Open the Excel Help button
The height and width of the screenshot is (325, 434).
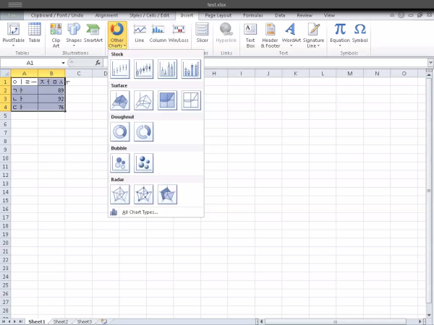click(x=401, y=15)
